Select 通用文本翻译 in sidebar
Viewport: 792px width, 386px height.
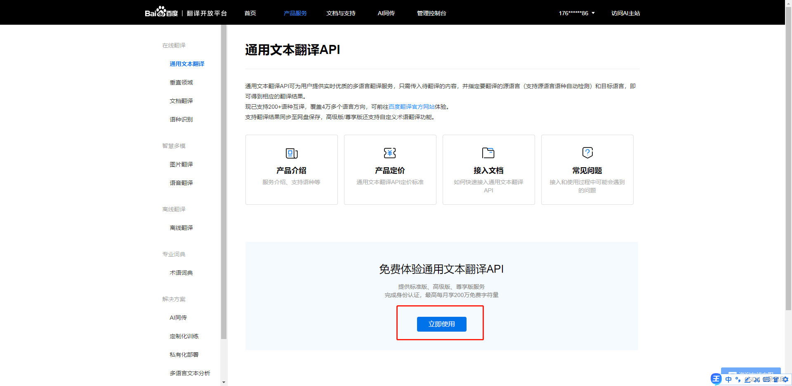click(x=187, y=64)
